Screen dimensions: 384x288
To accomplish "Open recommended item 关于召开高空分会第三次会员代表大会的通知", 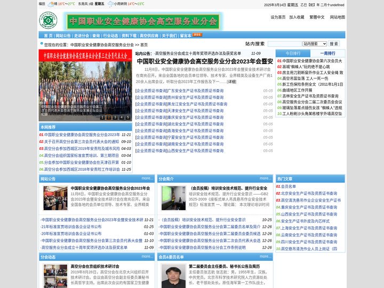I will (x=82, y=142).
